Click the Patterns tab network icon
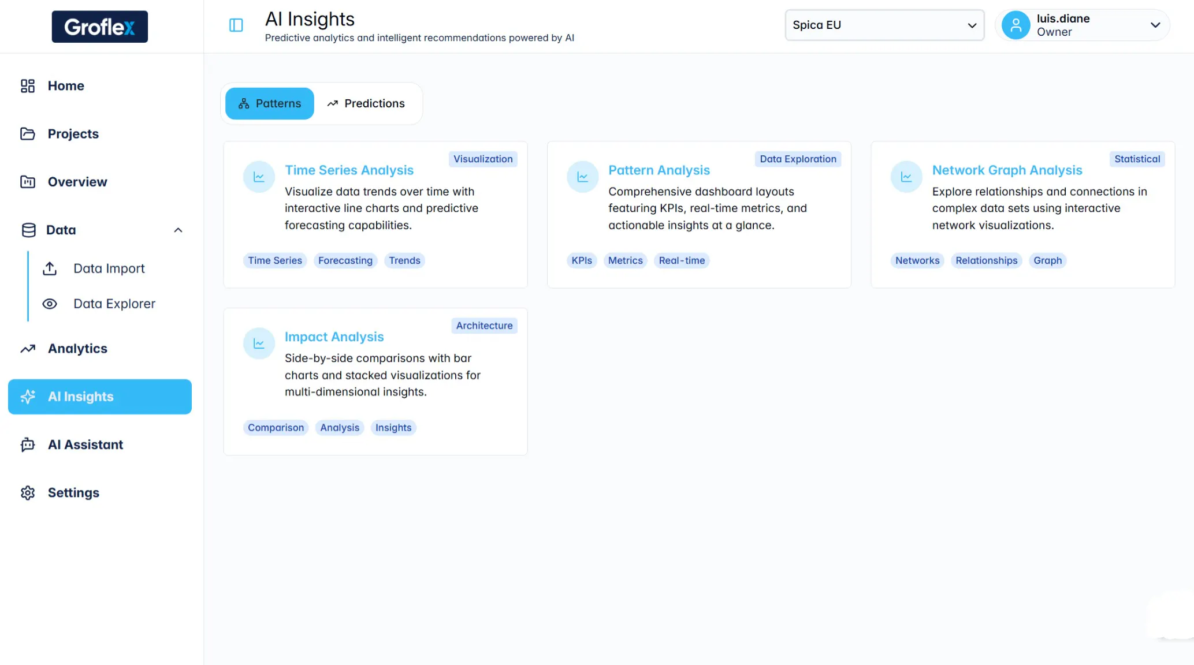The image size is (1194, 665). click(244, 103)
